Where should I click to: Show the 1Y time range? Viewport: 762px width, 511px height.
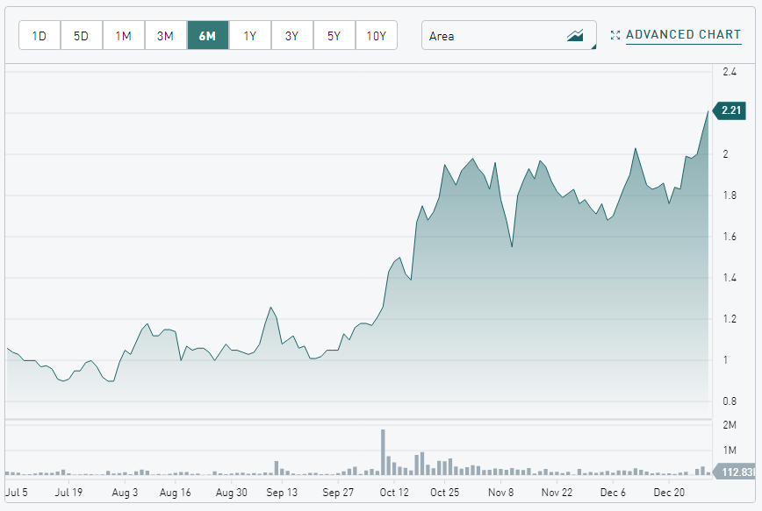[x=250, y=35]
